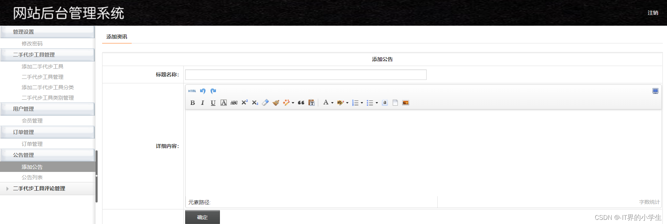Open the ordered list style dropdown arrow
Screen dimensions: 667x224
[x=362, y=103]
